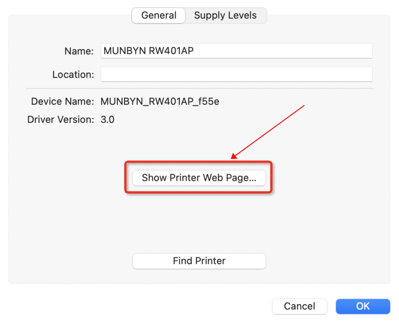This screenshot has width=399, height=321.
Task: Return to General printer settings
Action: point(158,15)
